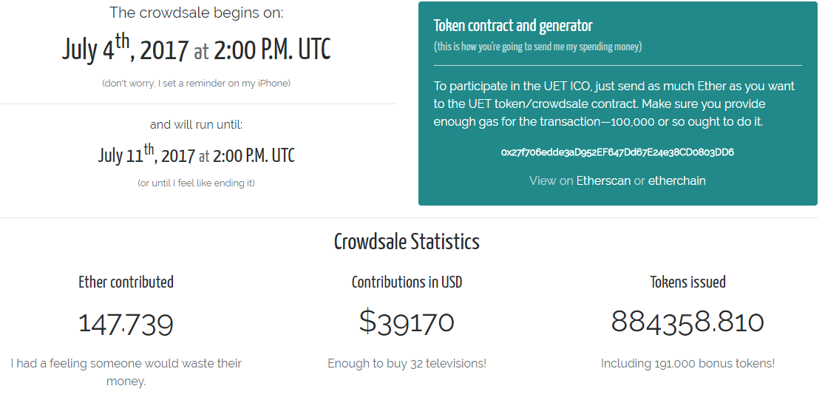Click the Crowdsale Statistics heading
825x403 pixels.
(407, 242)
